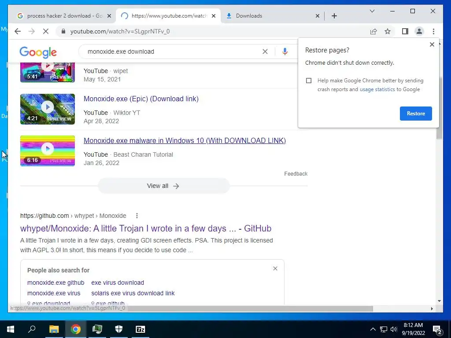Open File Explorer from the taskbar
This screenshot has height=338, width=451.
(54, 329)
